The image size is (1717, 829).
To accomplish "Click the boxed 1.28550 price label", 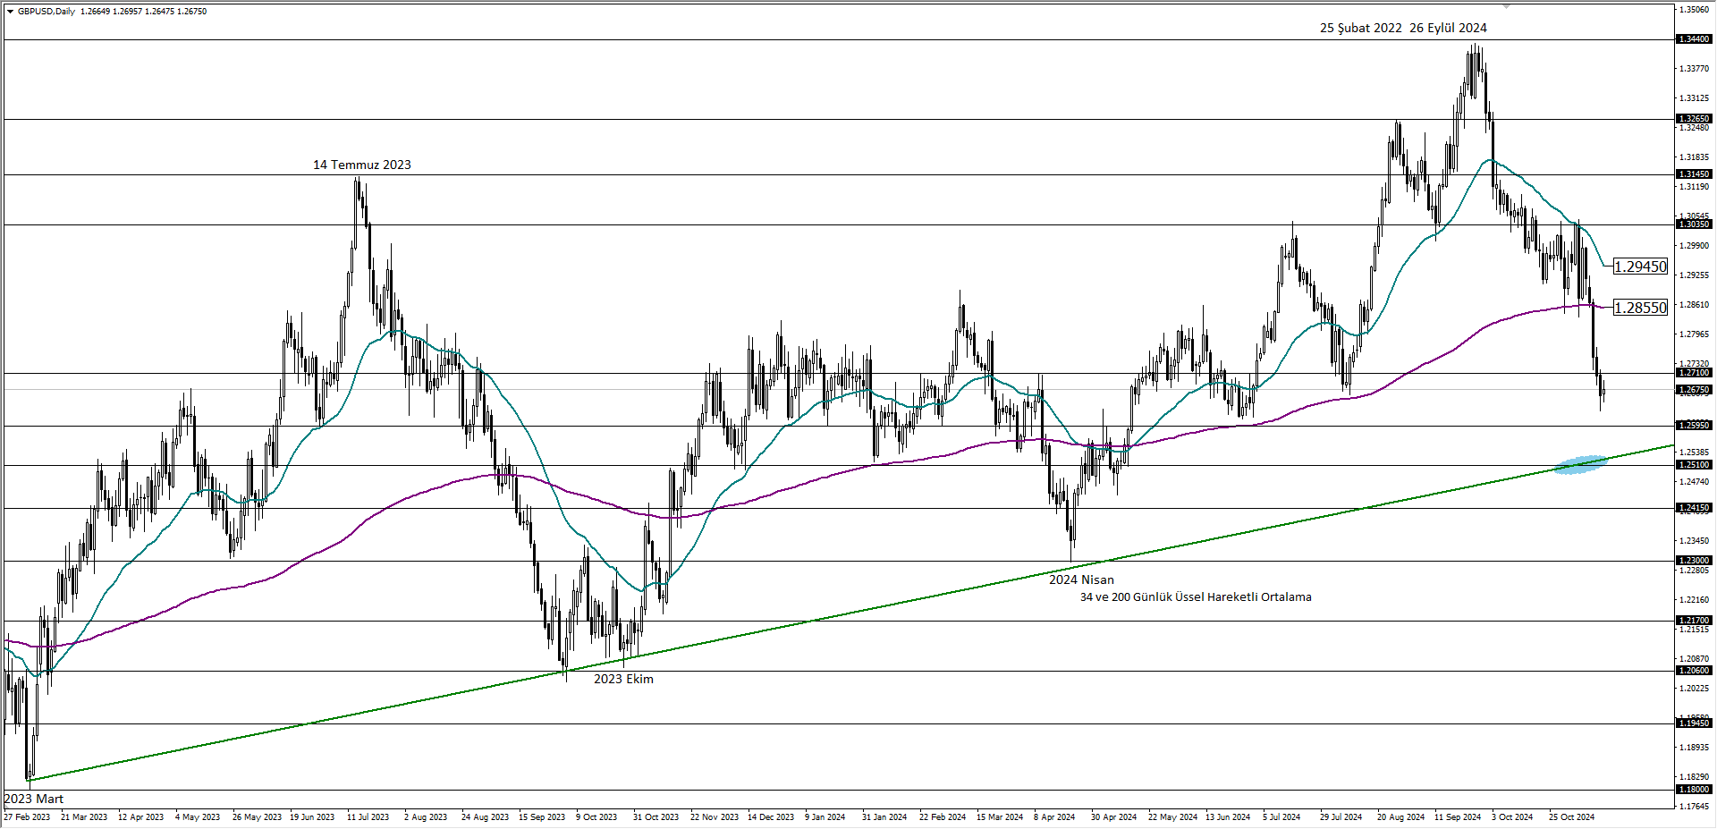I will pos(1640,308).
